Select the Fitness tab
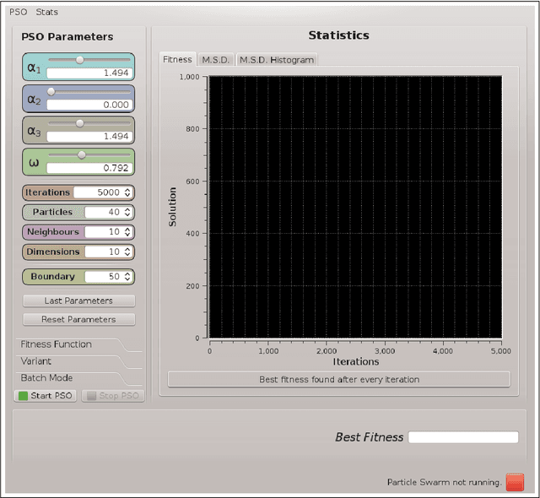Image resolution: width=540 pixels, height=498 pixels. (177, 60)
